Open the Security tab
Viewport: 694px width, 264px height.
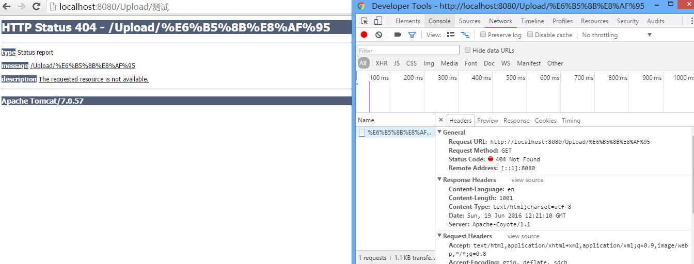click(628, 21)
